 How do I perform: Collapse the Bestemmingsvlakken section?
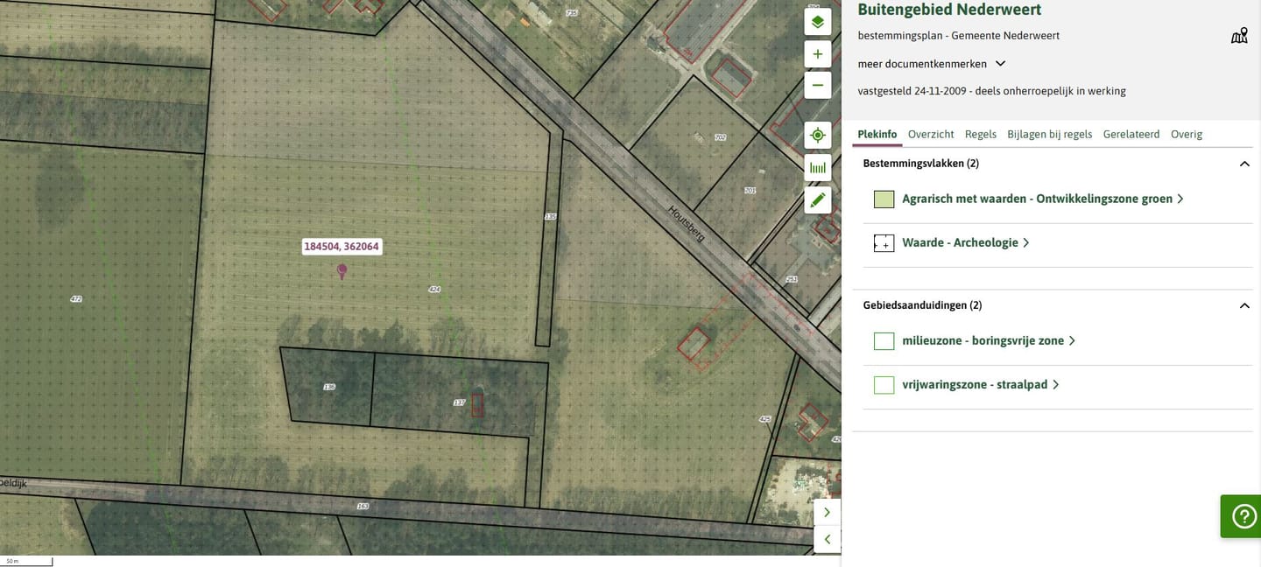click(1243, 164)
